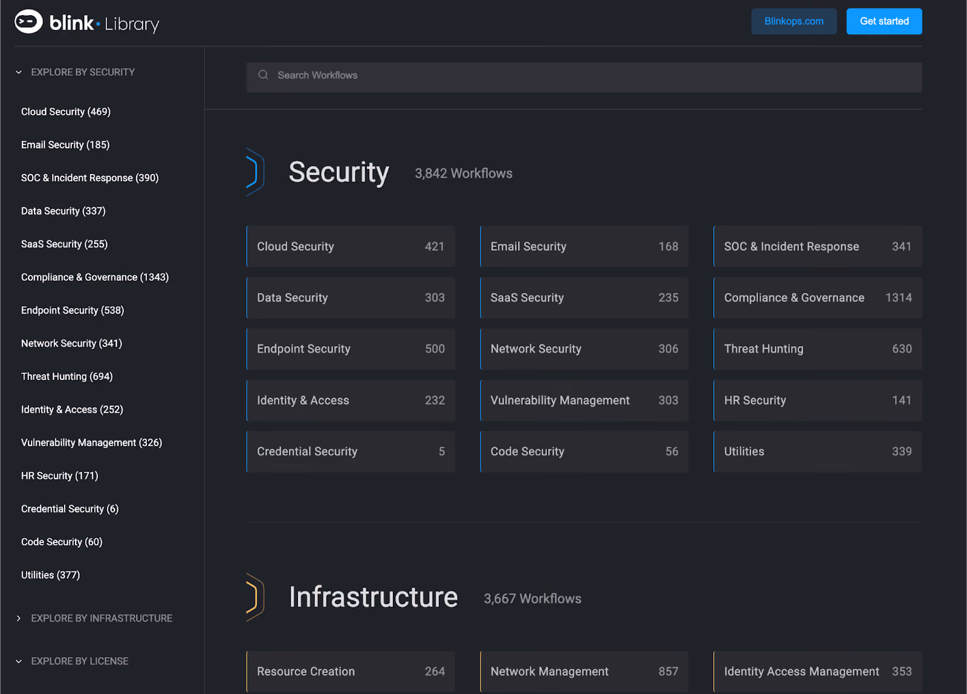Open the Utilities 339 card
Screen dimensions: 967x694
point(818,452)
